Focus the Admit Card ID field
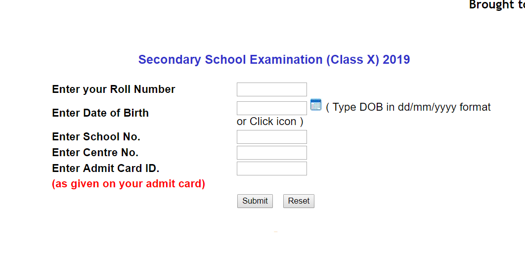 271,169
